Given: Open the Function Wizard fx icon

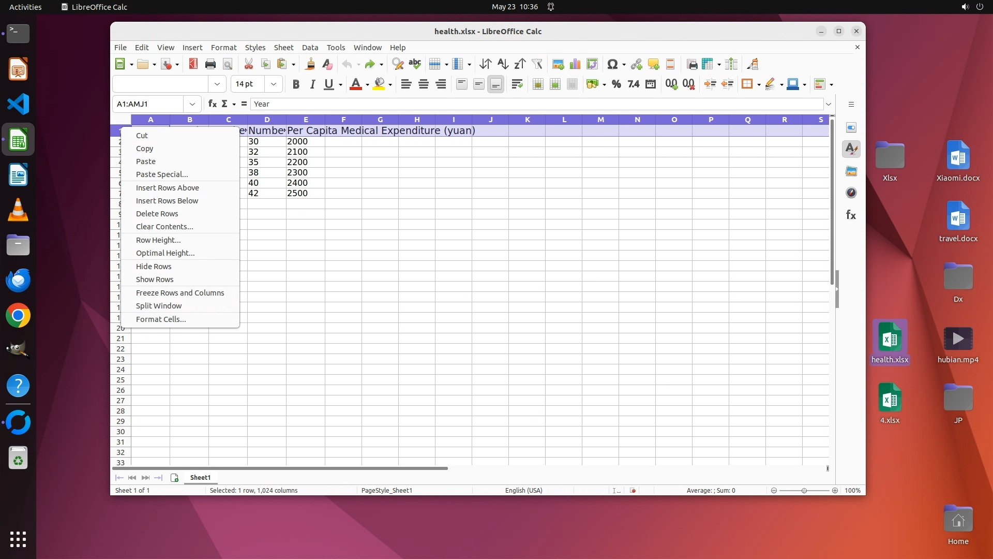Looking at the screenshot, I should (x=212, y=104).
